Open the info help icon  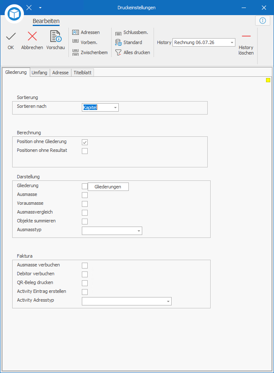click(x=263, y=21)
